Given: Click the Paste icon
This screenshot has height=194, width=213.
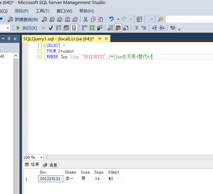Looking at the screenshot, I should pos(100,19).
